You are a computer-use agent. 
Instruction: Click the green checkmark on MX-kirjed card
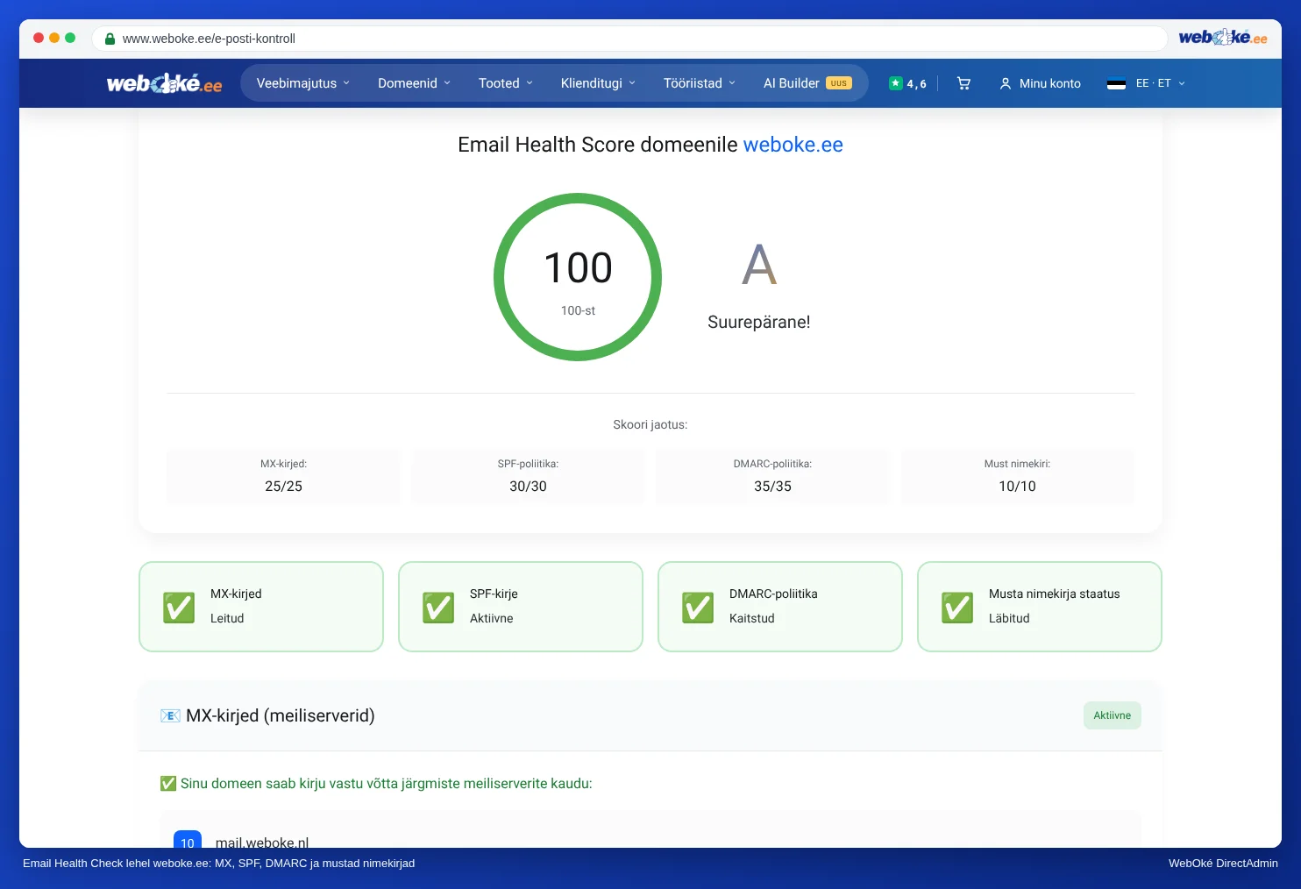(179, 608)
